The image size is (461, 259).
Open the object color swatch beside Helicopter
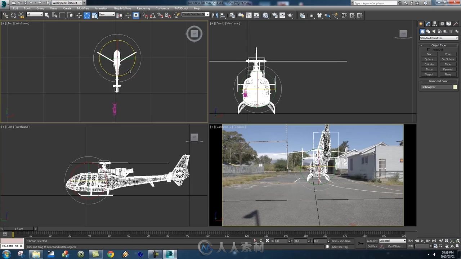pyautogui.click(x=455, y=87)
